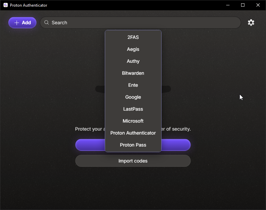Open settings via the gear icon
Image resolution: width=266 pixels, height=210 pixels.
coord(251,22)
